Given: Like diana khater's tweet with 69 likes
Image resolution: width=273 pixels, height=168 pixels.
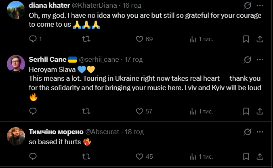Looking at the screenshot, I should click(x=139, y=39).
